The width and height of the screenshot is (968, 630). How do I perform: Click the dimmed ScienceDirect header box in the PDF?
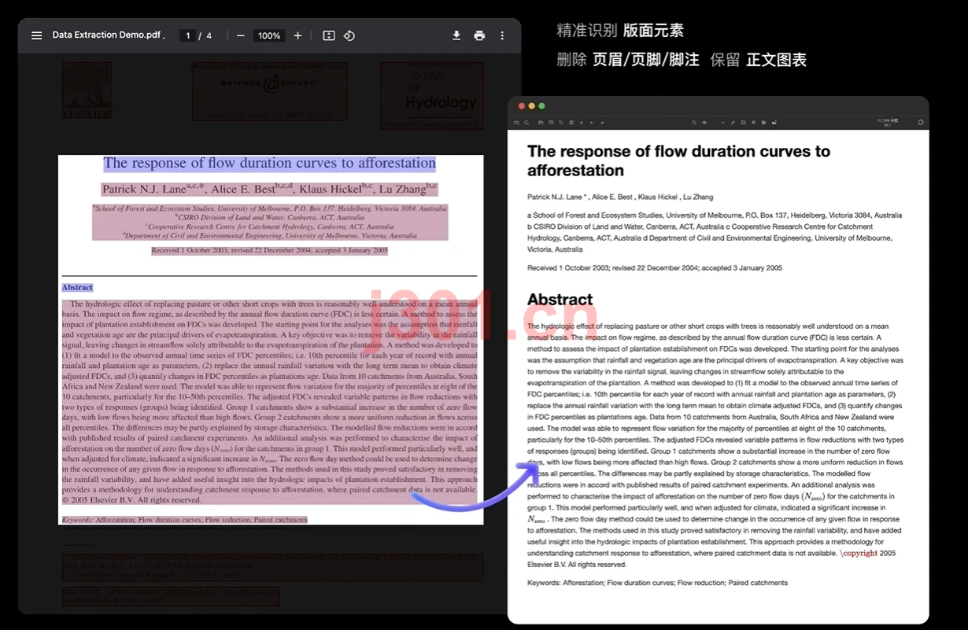(x=269, y=90)
